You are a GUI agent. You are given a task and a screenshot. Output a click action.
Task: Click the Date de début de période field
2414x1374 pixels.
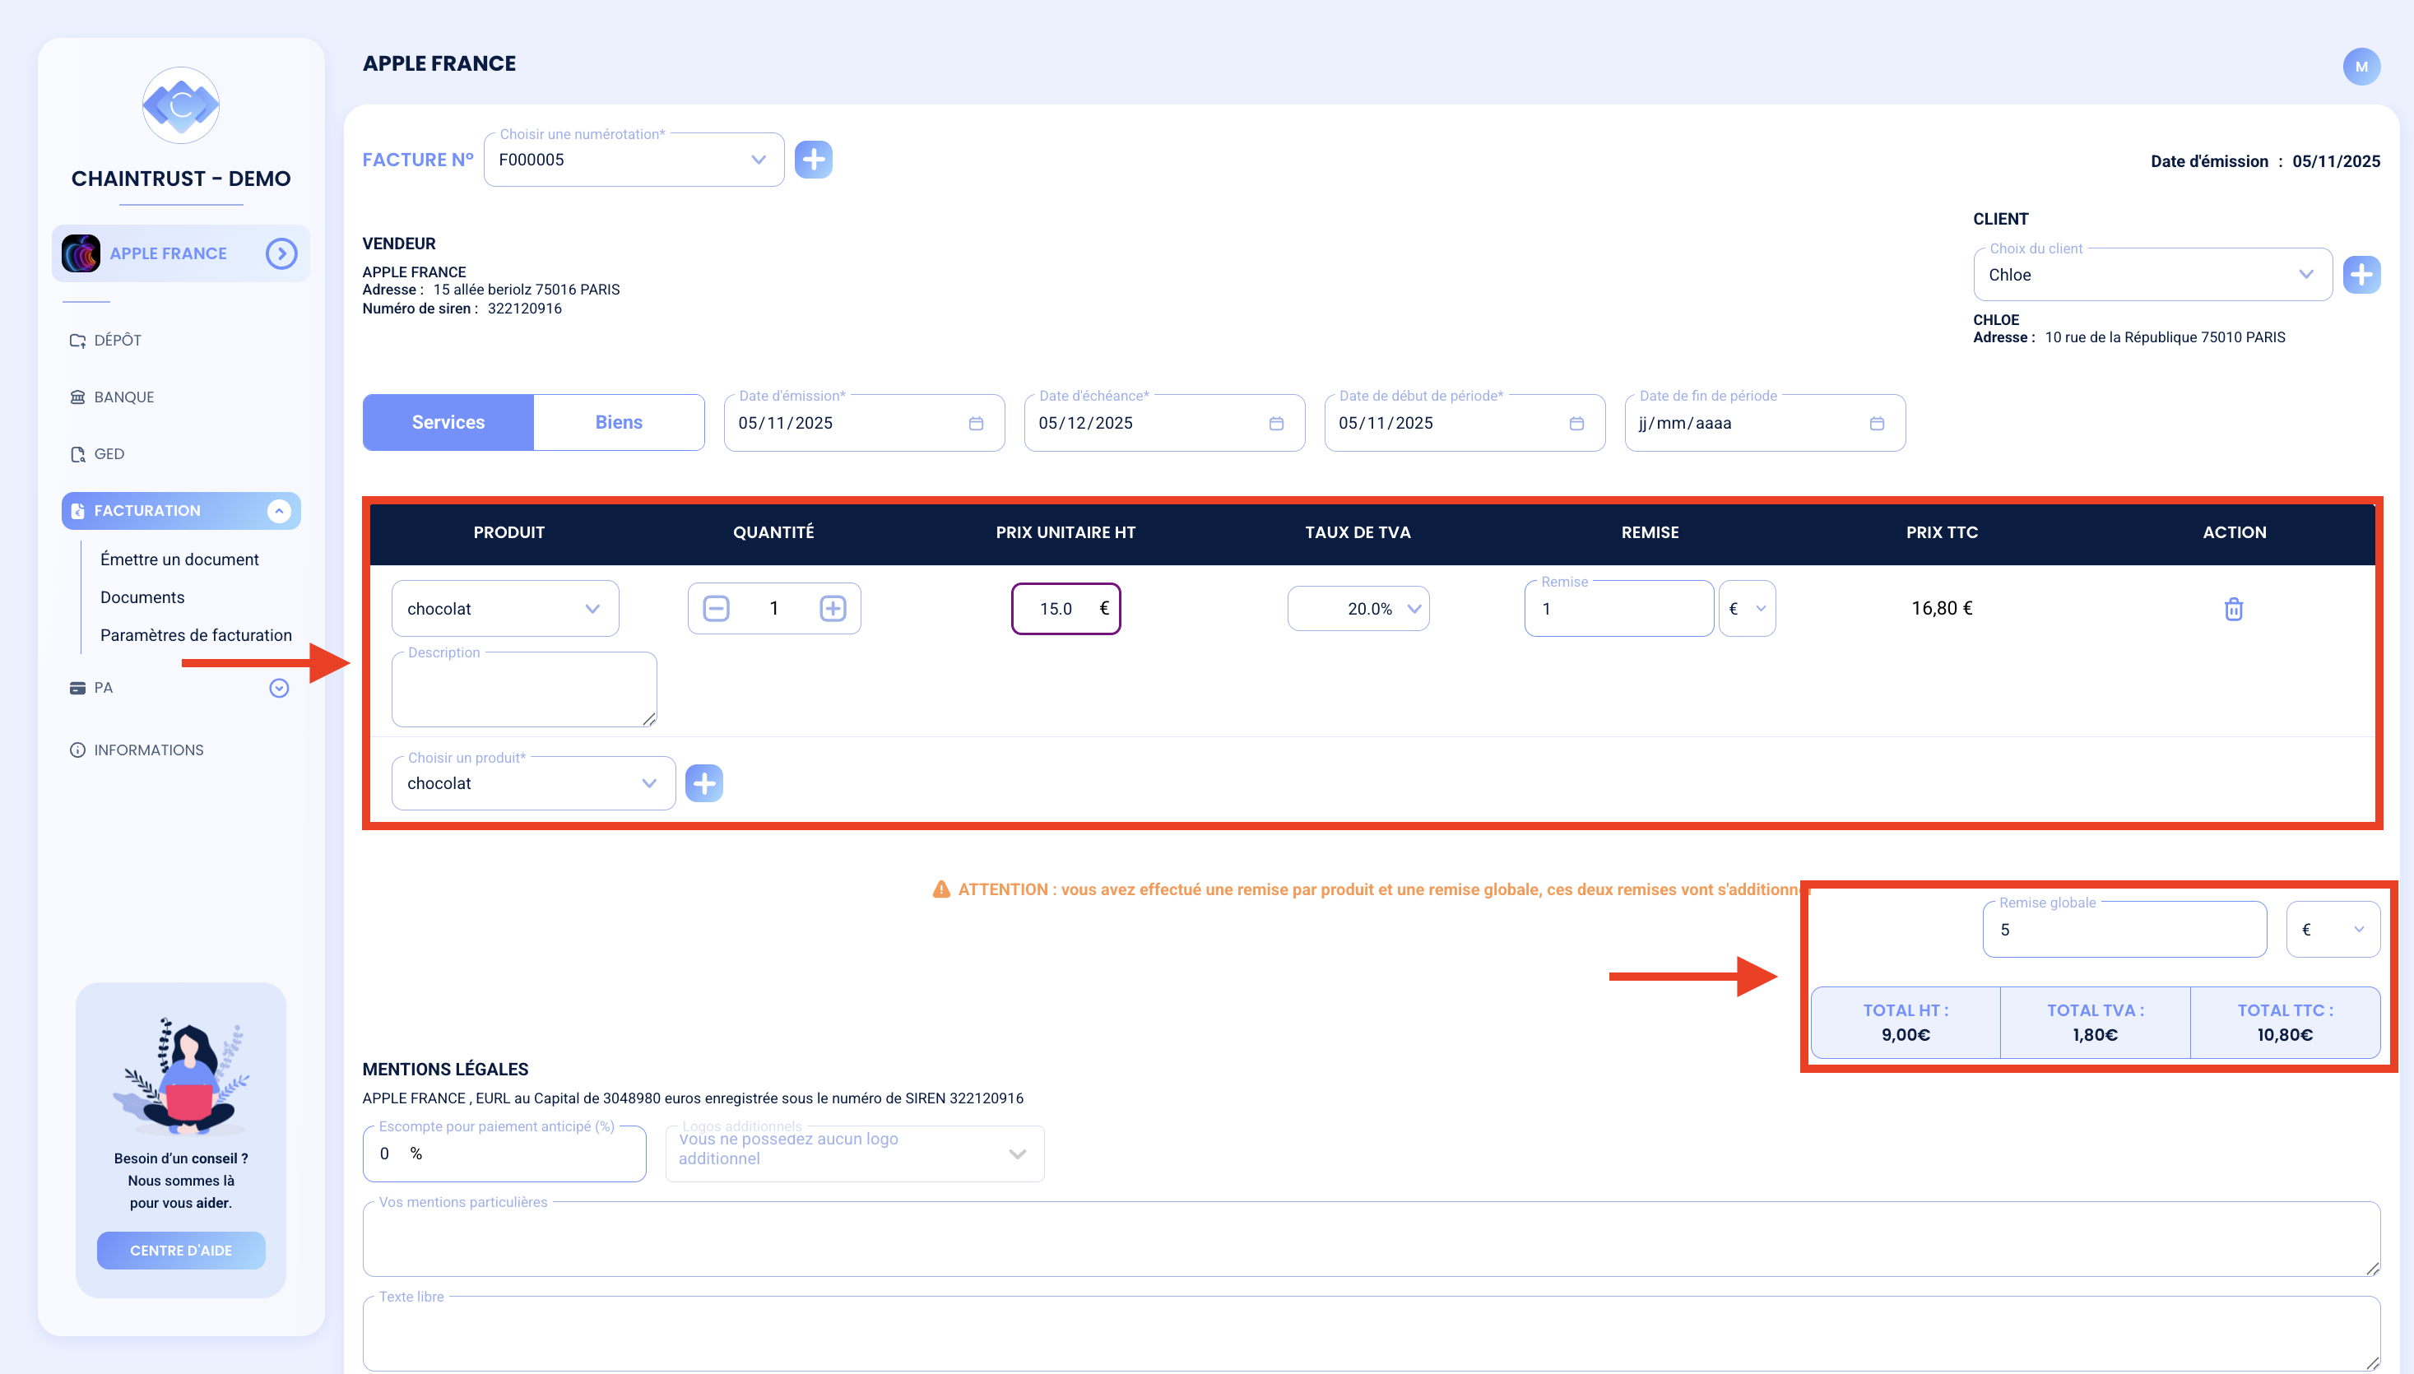tap(1465, 423)
